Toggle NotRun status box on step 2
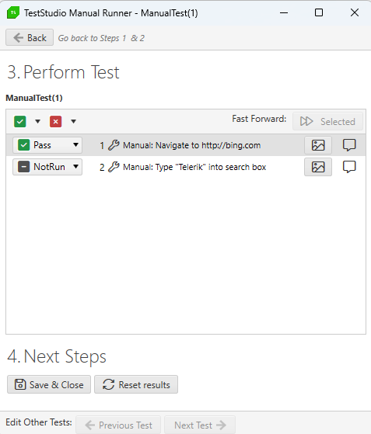 click(23, 167)
